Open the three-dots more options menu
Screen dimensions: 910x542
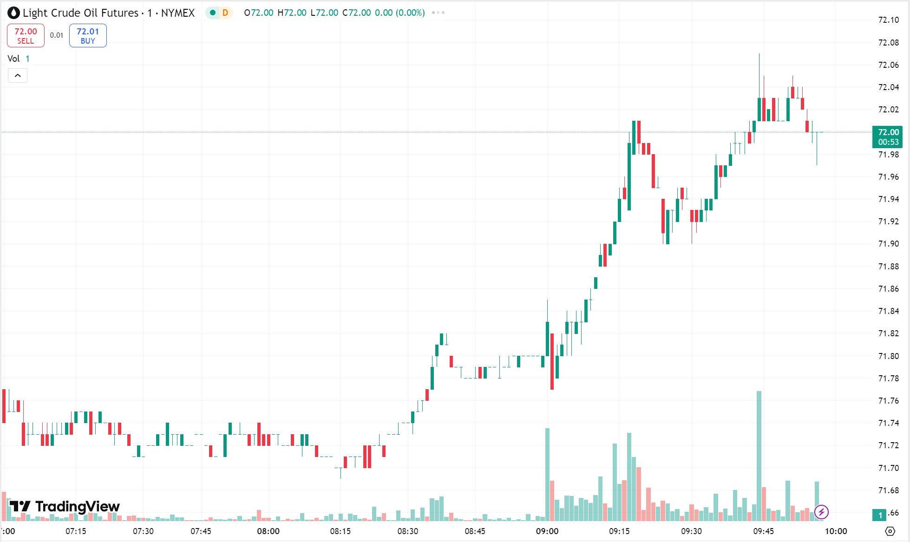(x=438, y=13)
